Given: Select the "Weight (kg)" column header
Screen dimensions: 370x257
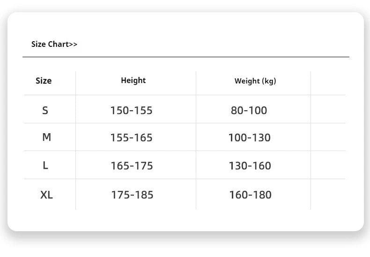Looking at the screenshot, I should [255, 81].
